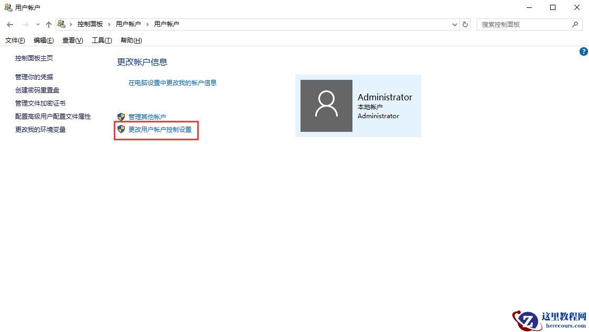Open the 工具 menu
This screenshot has height=332, width=589.
click(x=101, y=40)
